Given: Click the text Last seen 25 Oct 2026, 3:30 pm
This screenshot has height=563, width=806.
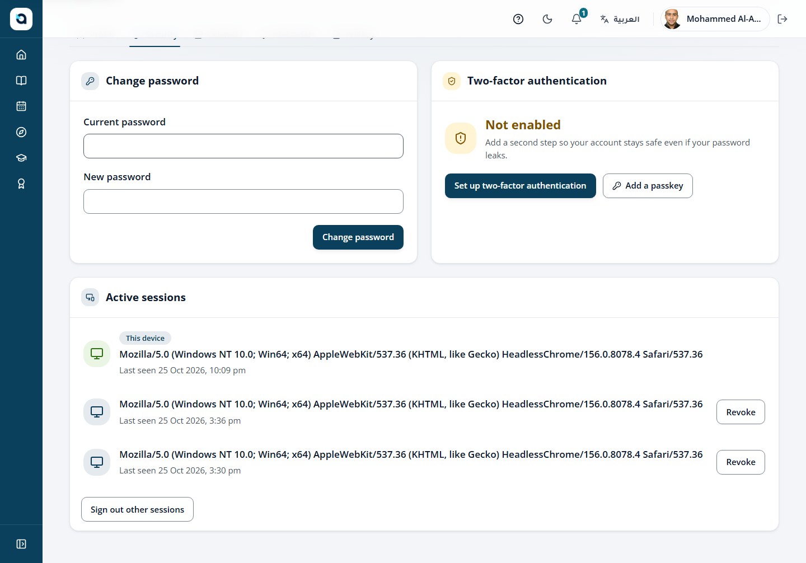Looking at the screenshot, I should pyautogui.click(x=180, y=471).
